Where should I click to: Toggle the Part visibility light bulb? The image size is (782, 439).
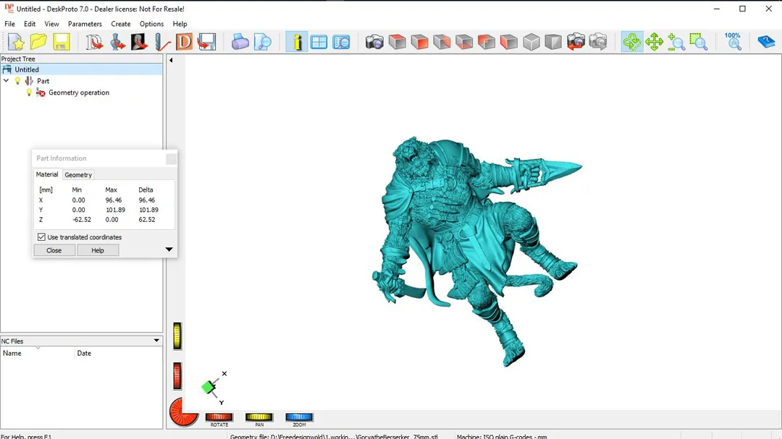coord(17,81)
